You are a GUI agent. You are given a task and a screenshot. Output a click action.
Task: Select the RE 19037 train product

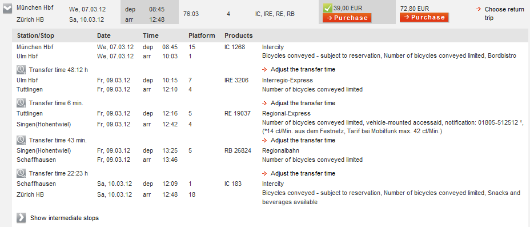[x=238, y=113]
